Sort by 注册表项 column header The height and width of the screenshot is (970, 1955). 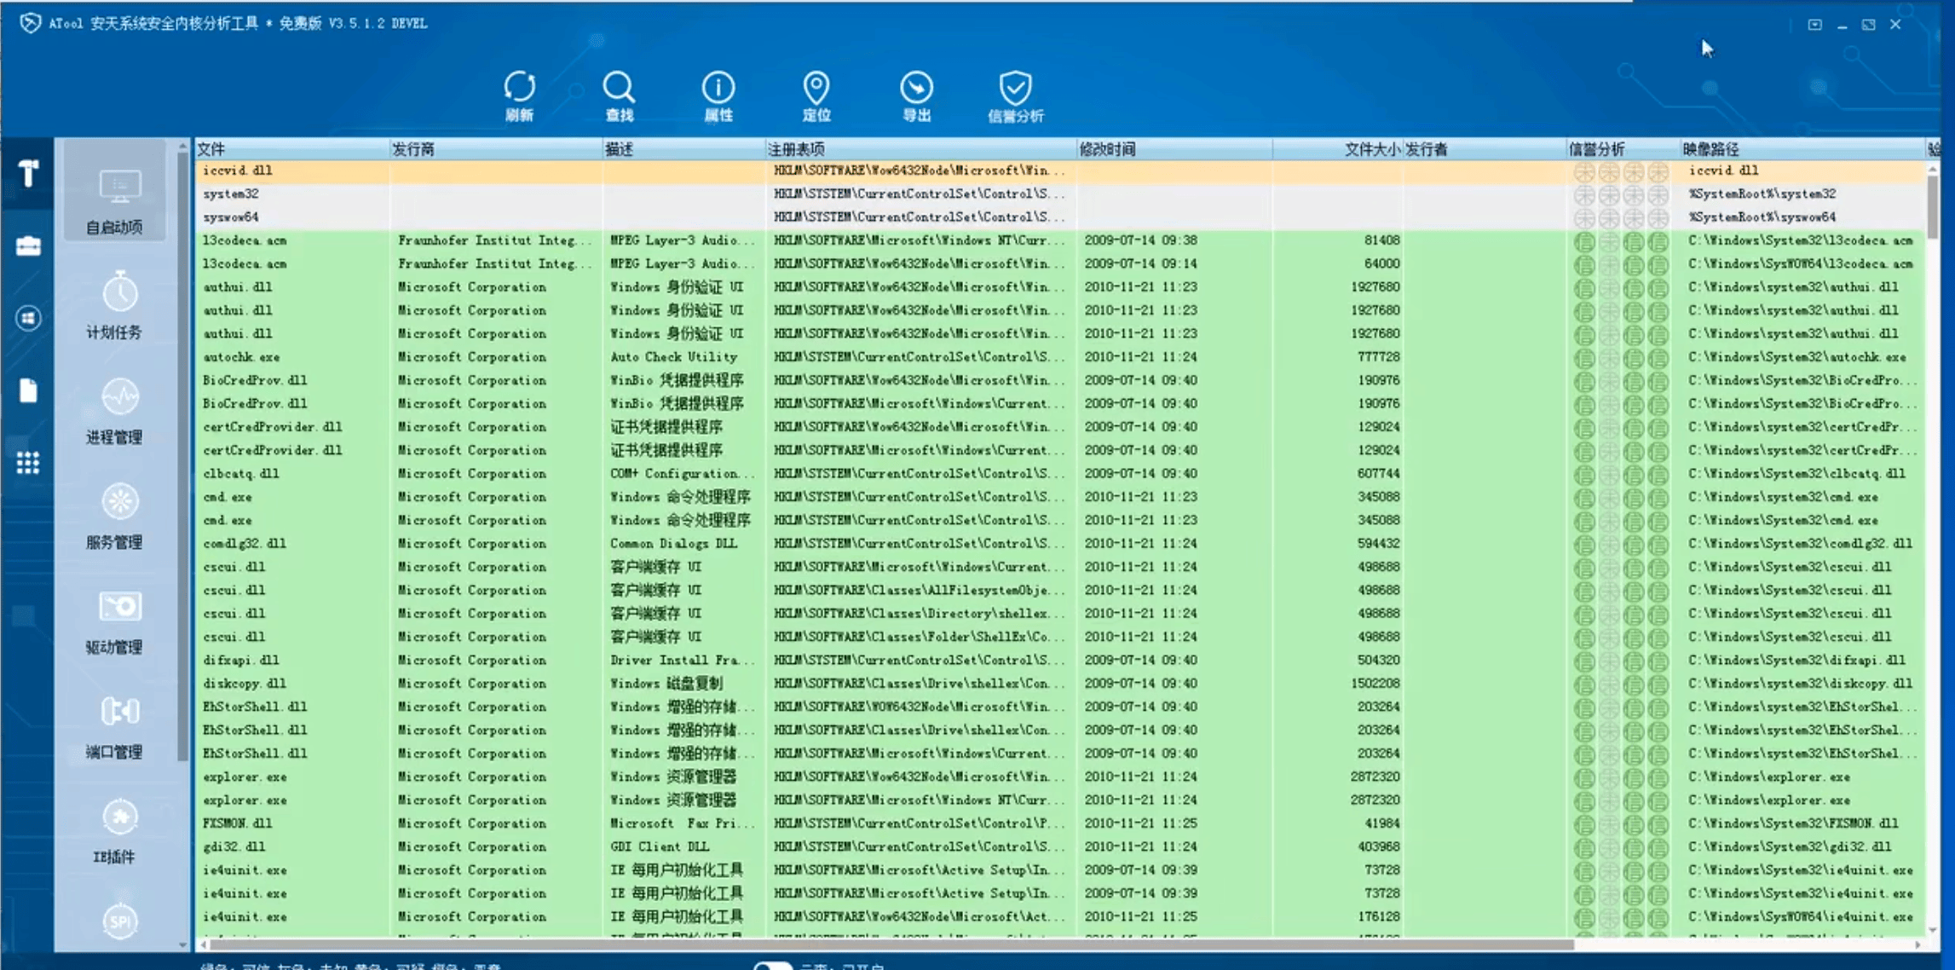point(920,149)
